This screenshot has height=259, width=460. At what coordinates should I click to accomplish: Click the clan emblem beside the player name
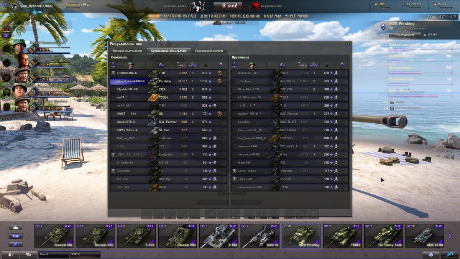14,6
